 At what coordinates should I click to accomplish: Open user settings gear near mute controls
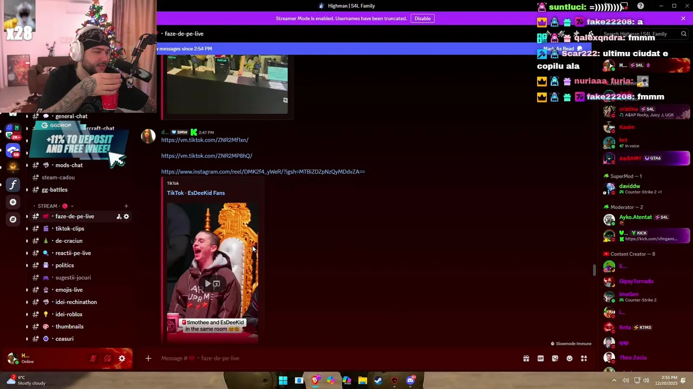coord(122,358)
